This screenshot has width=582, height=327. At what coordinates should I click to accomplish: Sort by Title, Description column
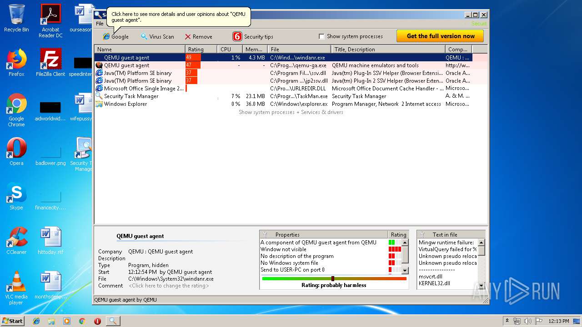(388, 49)
